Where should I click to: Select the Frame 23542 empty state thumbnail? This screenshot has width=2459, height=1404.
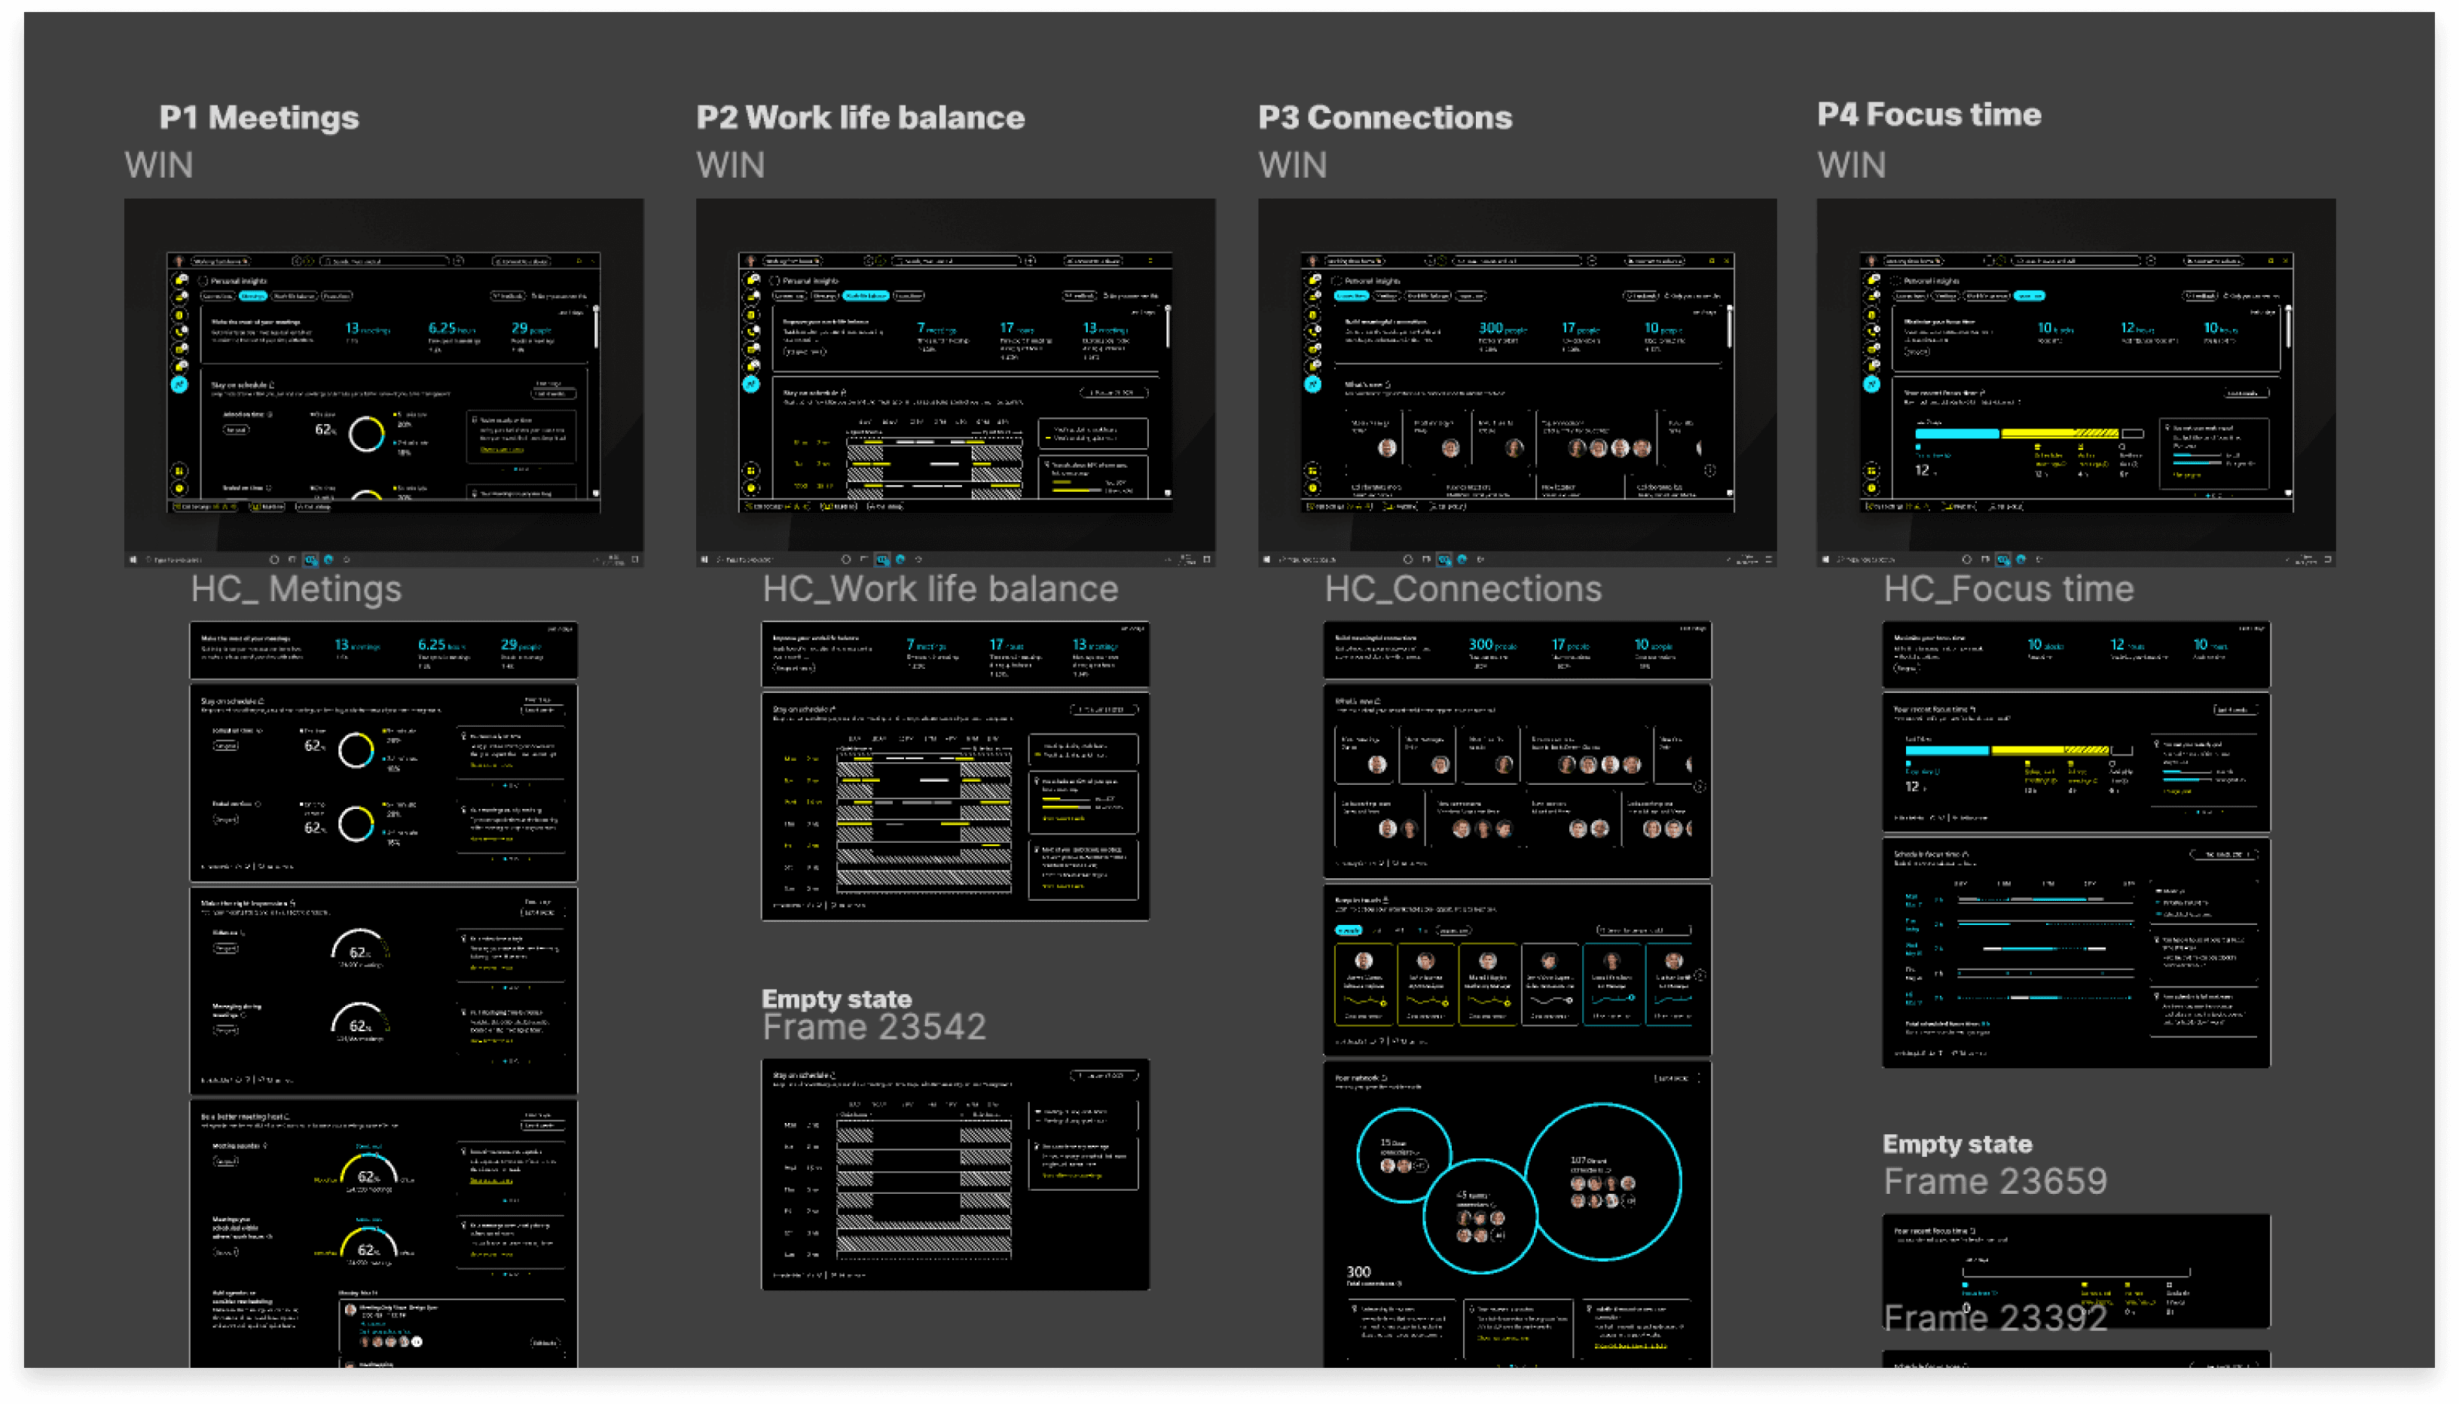[955, 1174]
